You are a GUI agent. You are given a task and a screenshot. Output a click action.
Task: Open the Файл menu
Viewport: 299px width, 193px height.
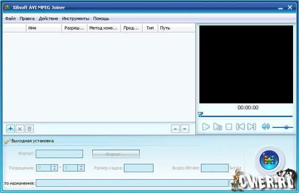point(10,19)
